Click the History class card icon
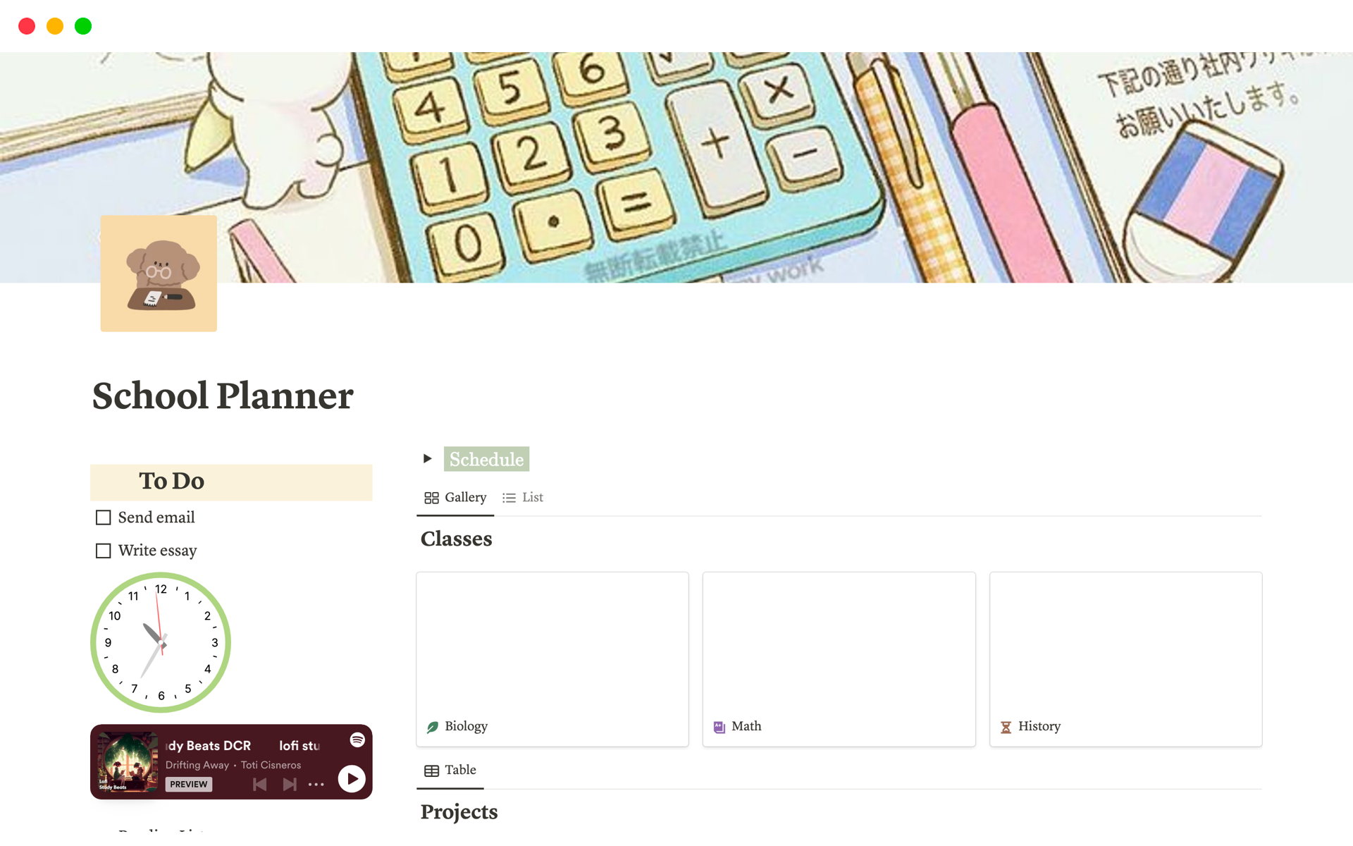Viewport: 1353px width, 846px height. pyautogui.click(x=1006, y=726)
